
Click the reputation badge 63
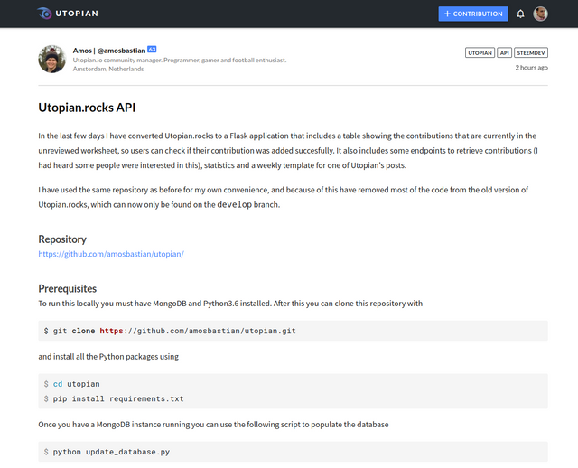(152, 49)
